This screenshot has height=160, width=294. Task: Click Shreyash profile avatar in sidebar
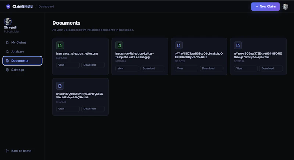point(8,22)
